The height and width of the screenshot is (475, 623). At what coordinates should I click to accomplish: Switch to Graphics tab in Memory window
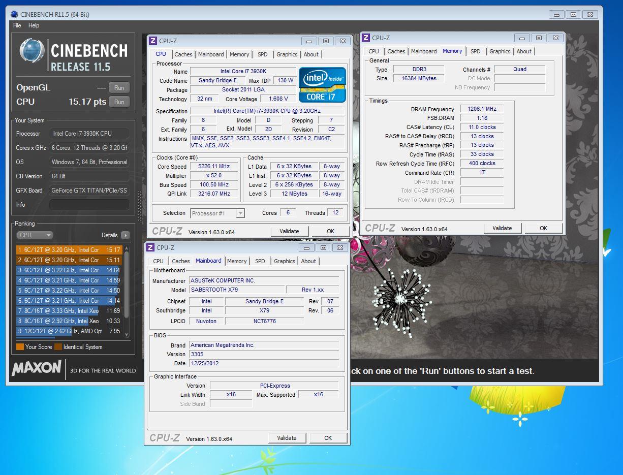[x=500, y=51]
